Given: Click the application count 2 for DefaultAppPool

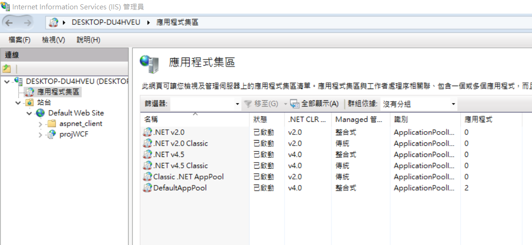Looking at the screenshot, I should tap(467, 188).
